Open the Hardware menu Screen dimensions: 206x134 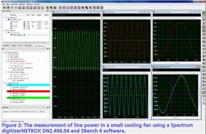pos(14,4)
